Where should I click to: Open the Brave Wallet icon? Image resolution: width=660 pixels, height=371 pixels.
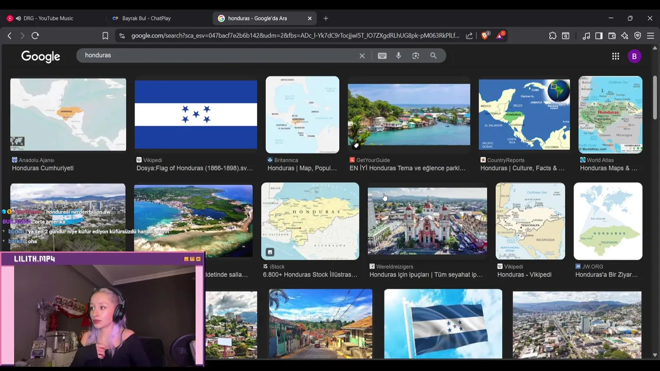click(612, 36)
